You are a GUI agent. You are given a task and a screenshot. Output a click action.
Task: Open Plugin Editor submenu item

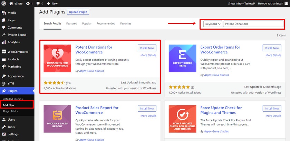click(x=10, y=111)
